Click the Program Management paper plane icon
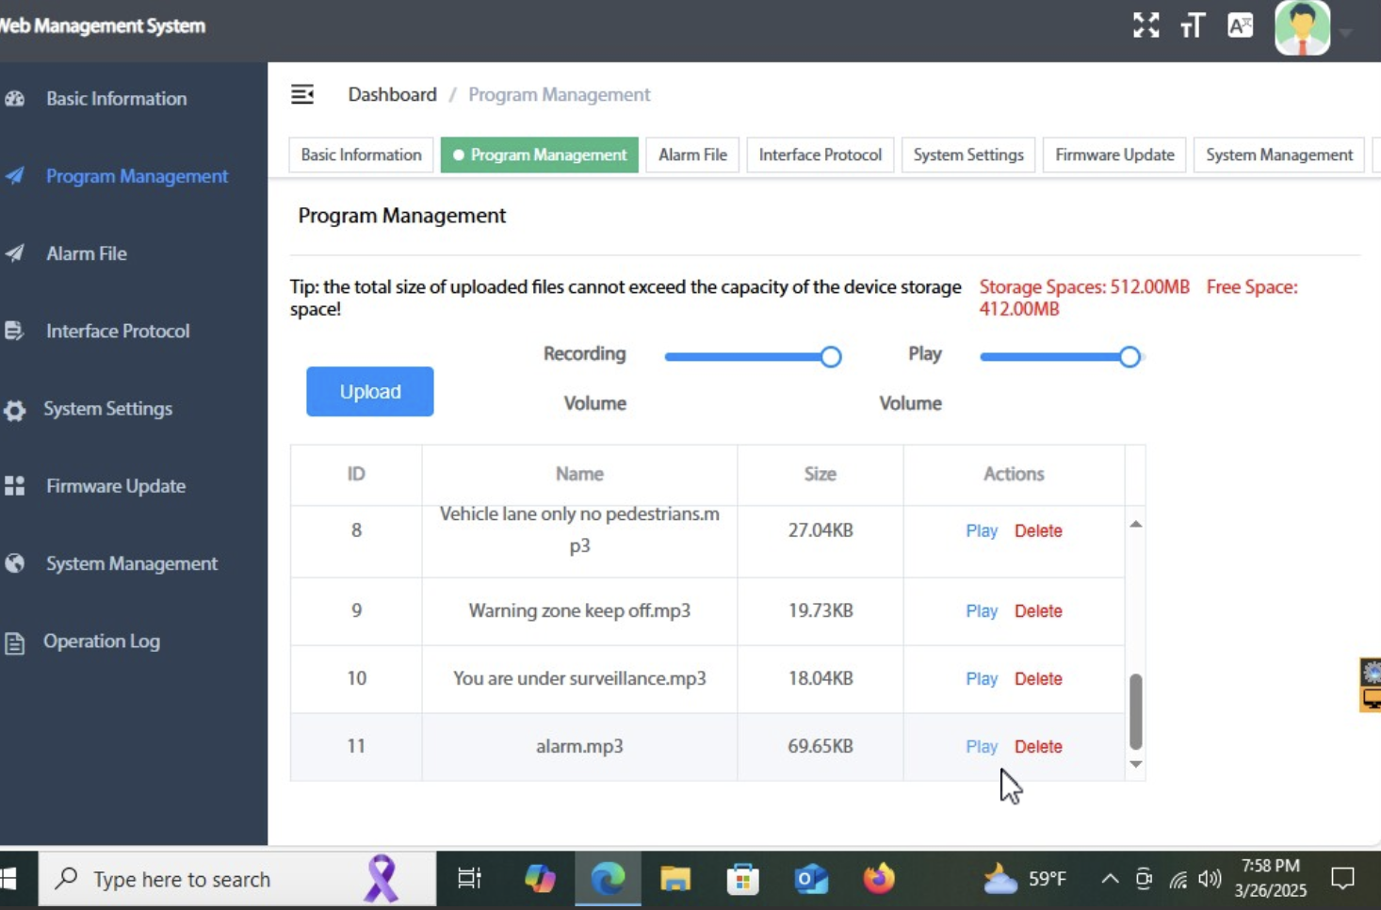The width and height of the screenshot is (1381, 910). 14,176
